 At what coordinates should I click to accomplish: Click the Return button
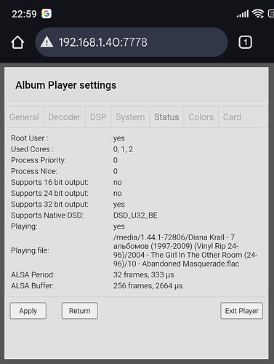[x=80, y=311]
